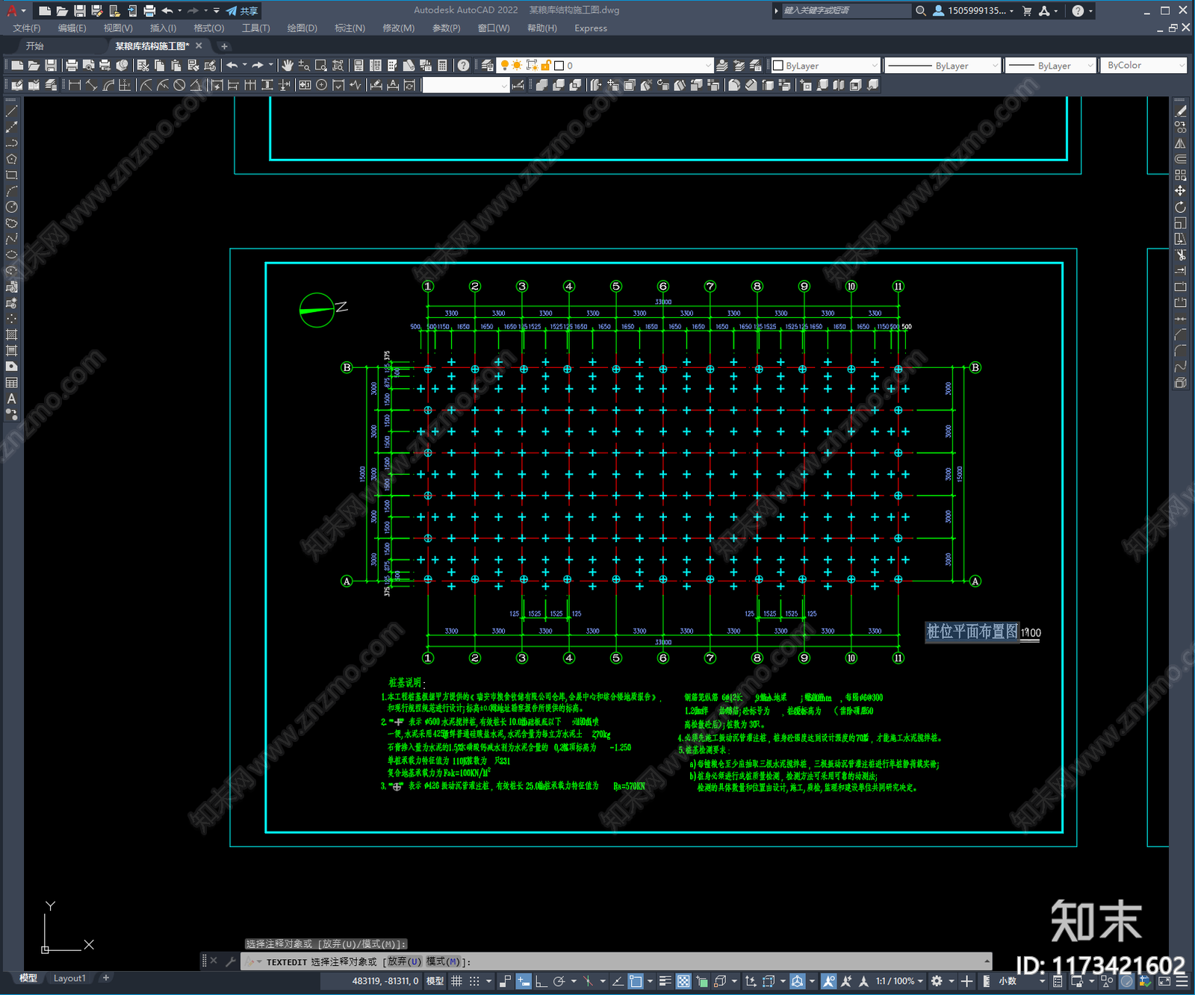1195x995 pixels.
Task: Select the Erase tool in modify toolbar
Action: pos(1180,110)
